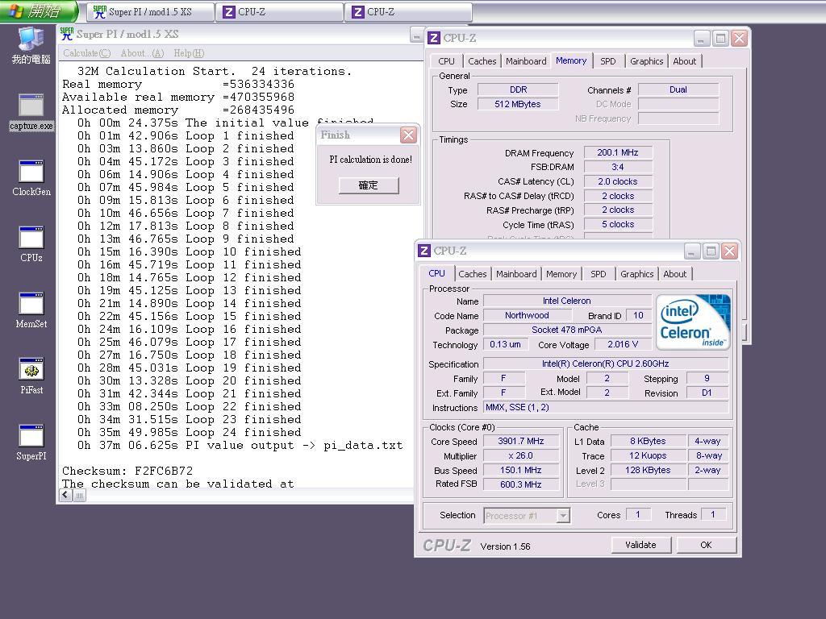Select the capture.exe desktop icon
Image resolution: width=826 pixels, height=619 pixels.
click(31, 111)
